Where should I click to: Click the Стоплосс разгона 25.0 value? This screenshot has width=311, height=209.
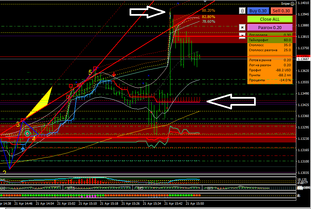(x=287, y=50)
